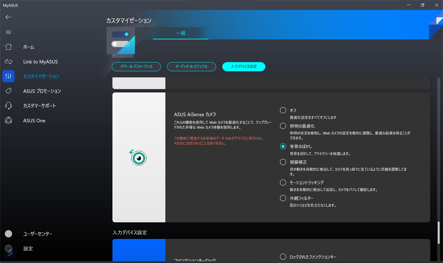The image size is (443, 263).
Task: Click the vertical scrollbar thumb
Action: pyautogui.click(x=439, y=233)
